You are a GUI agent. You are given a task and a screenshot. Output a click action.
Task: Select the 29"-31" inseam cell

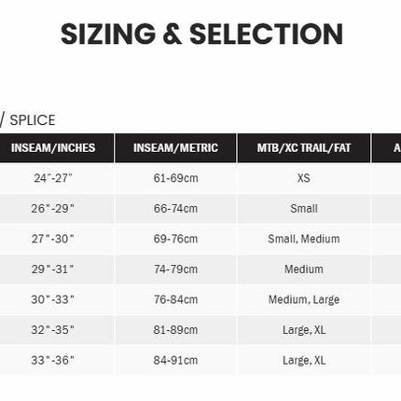(x=57, y=270)
